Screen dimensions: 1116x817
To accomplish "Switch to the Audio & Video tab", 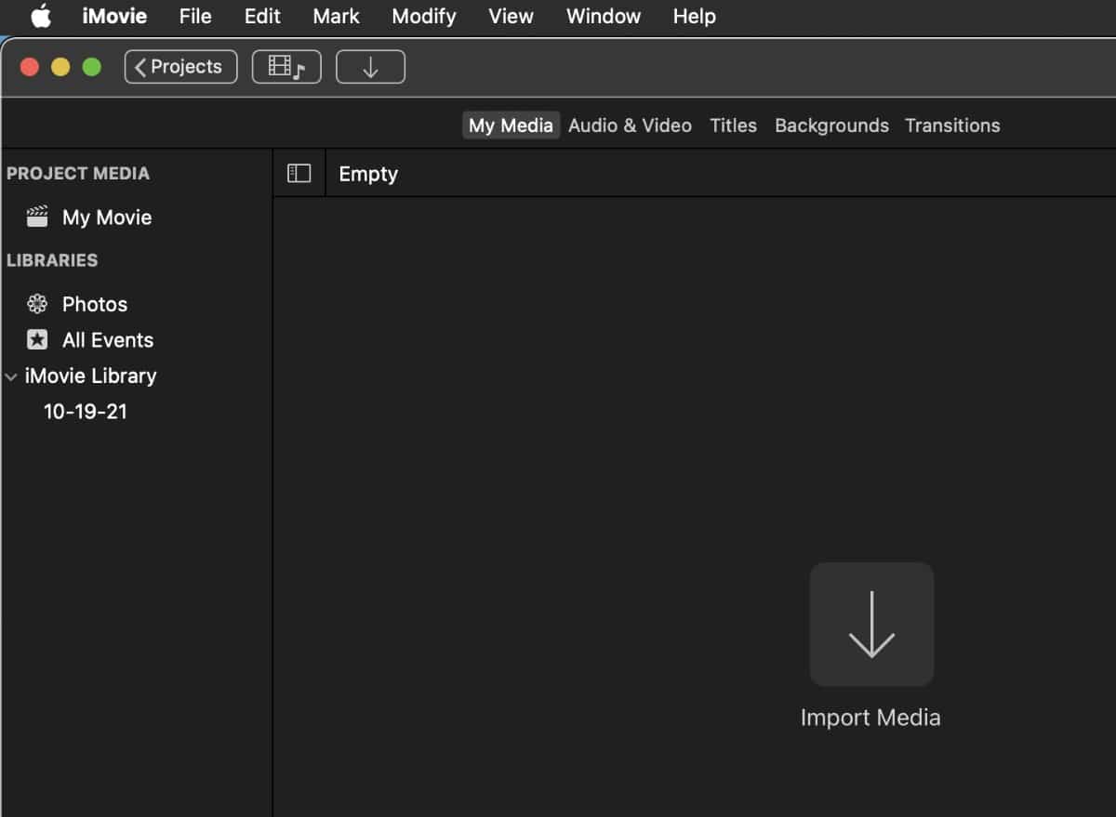I will pos(630,125).
